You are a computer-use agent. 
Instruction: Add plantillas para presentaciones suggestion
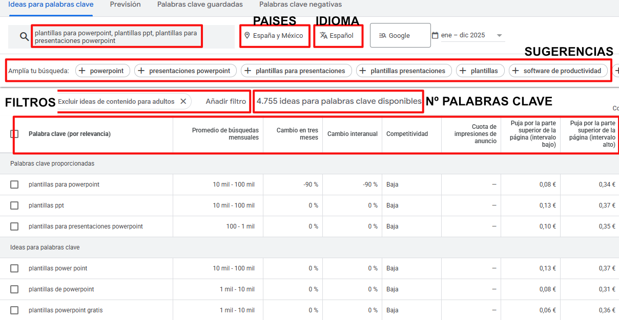coord(296,71)
